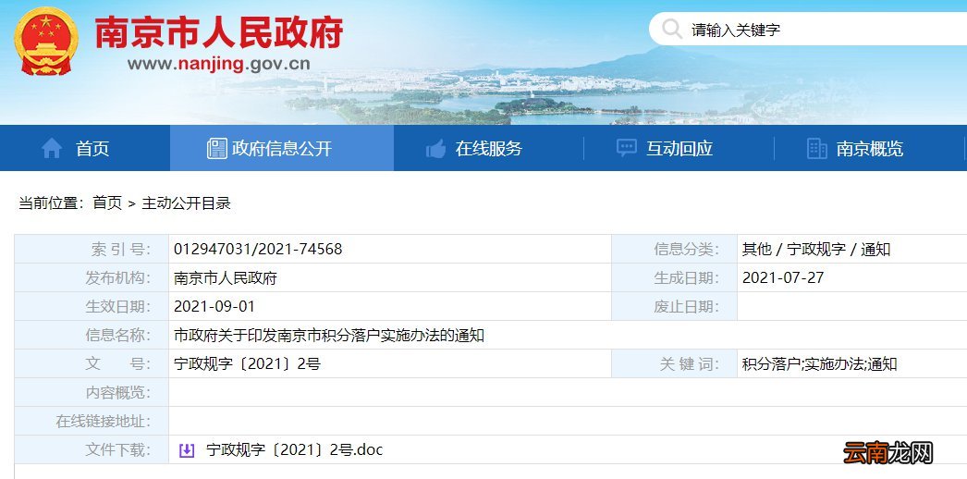Click the 索引号 label cell
This screenshot has width=967, height=479.
click(92, 249)
